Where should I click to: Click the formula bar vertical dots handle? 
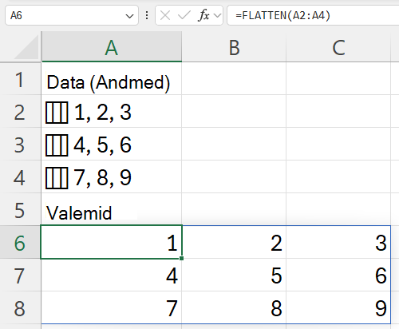pyautogui.click(x=147, y=15)
